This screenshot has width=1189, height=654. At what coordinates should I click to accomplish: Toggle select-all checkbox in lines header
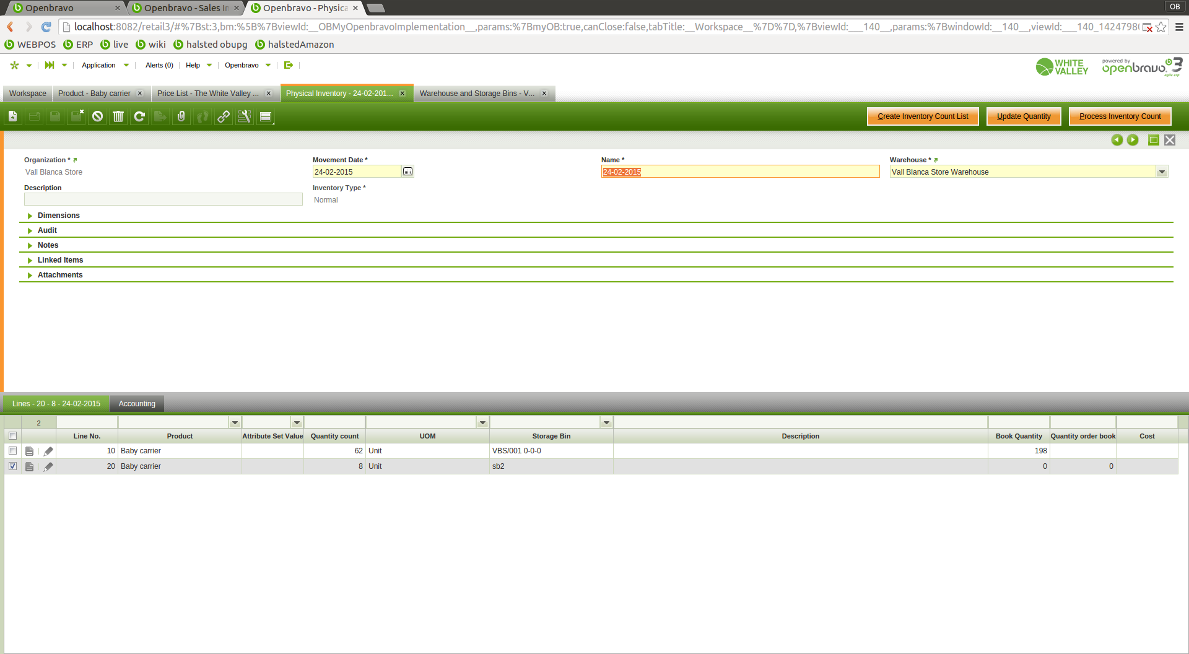[x=12, y=436]
